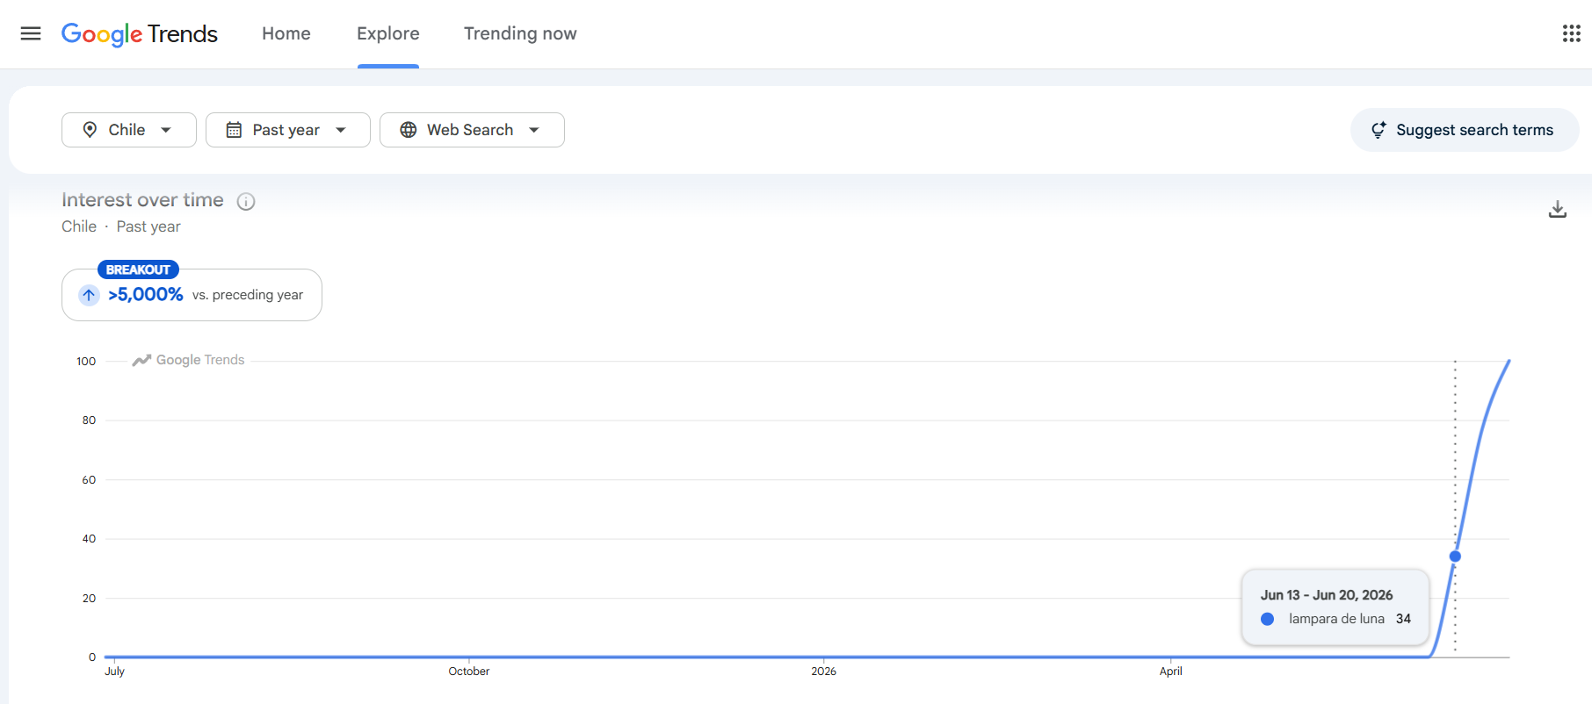This screenshot has height=704, width=1592.
Task: Select the Explore tab
Action: coord(388,33)
